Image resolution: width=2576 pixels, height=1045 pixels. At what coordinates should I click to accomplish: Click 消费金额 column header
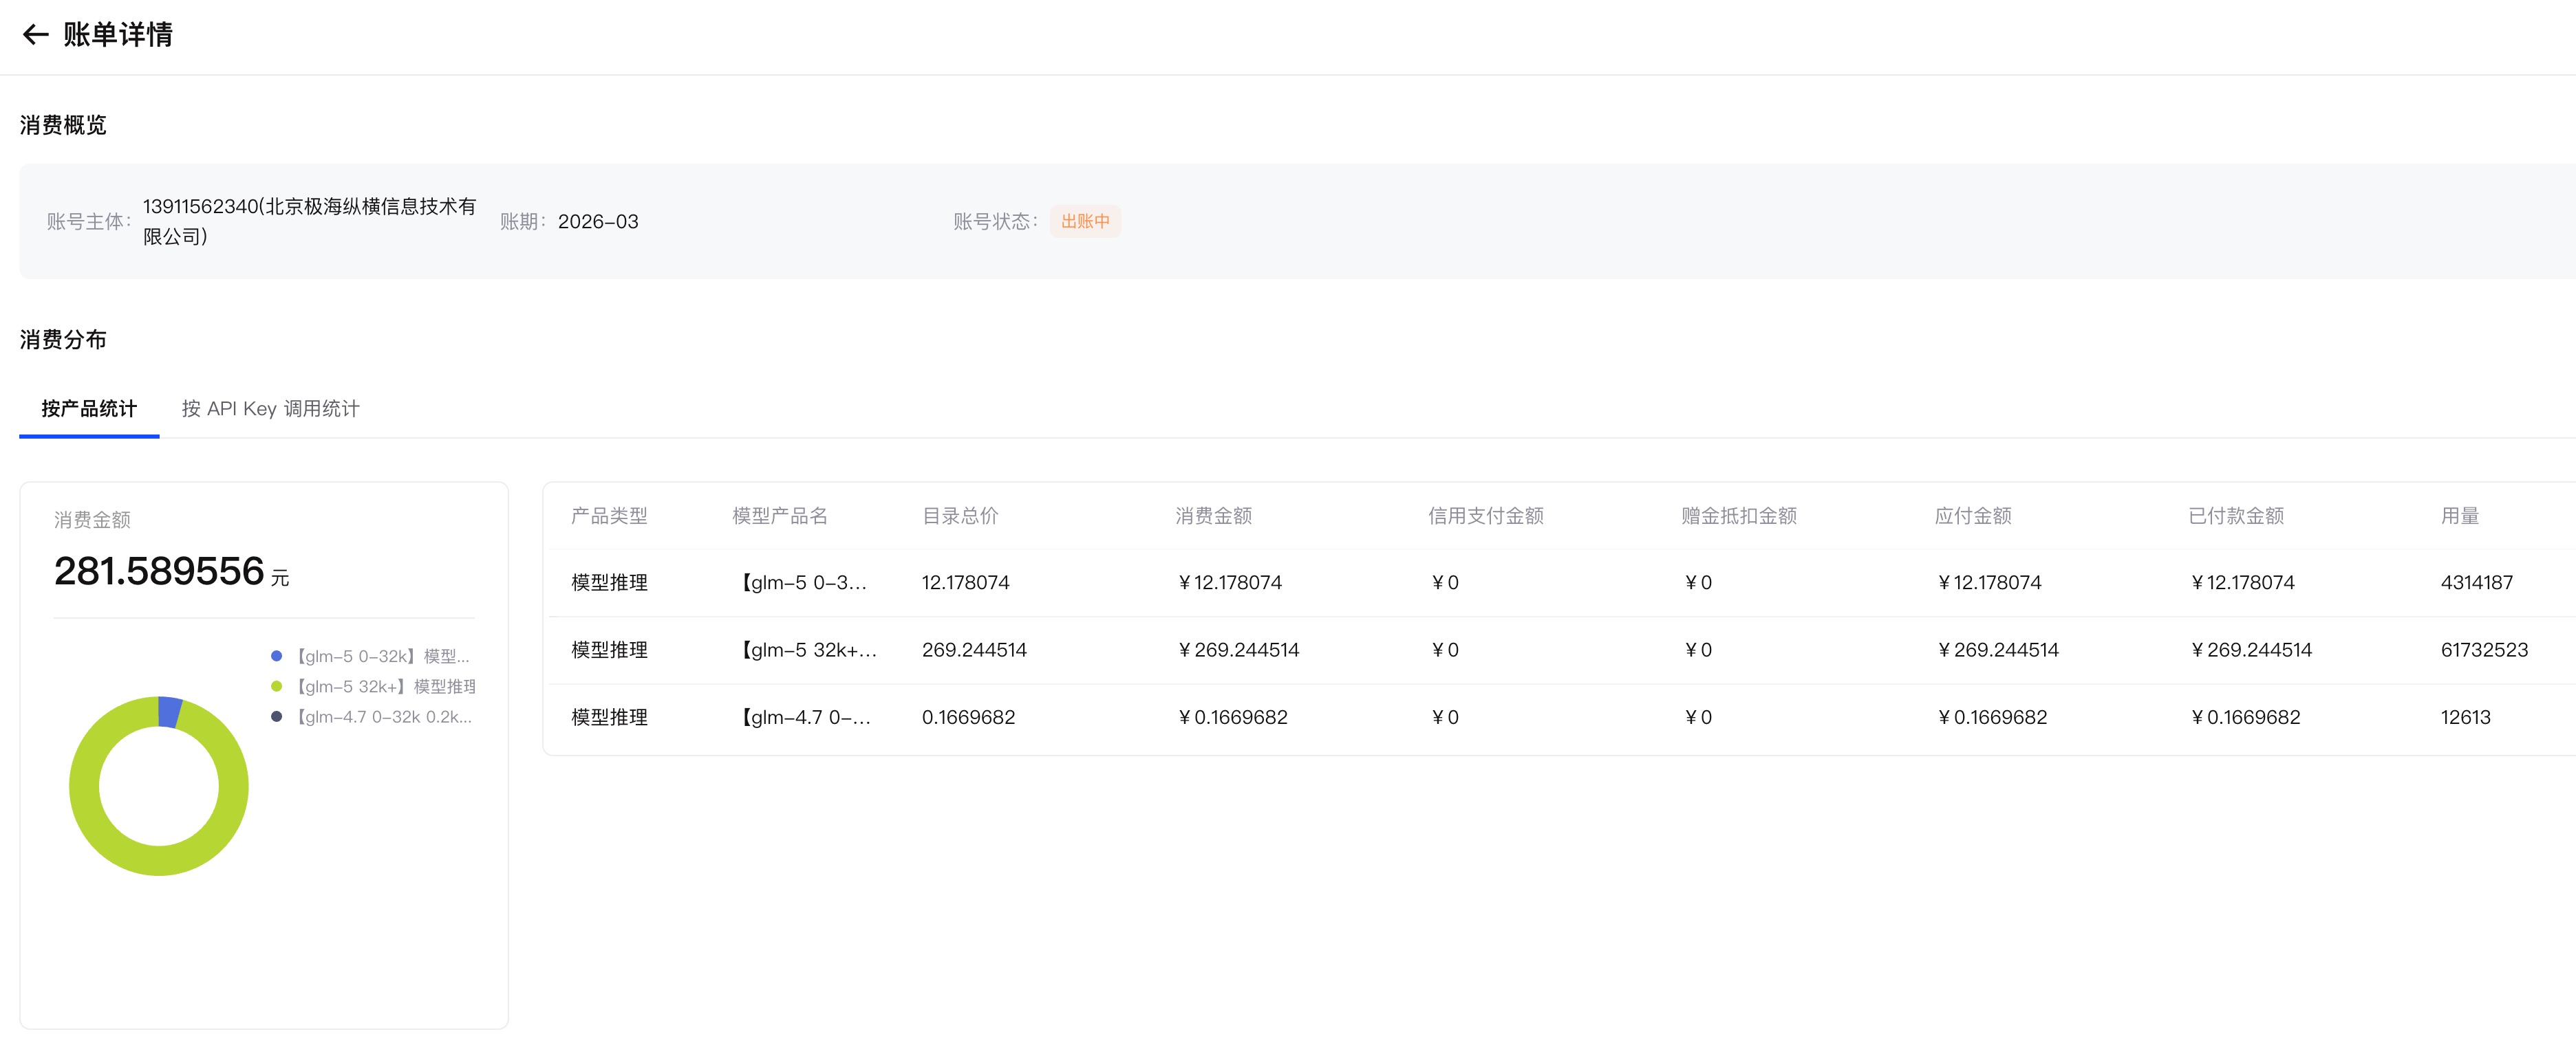click(x=1213, y=516)
